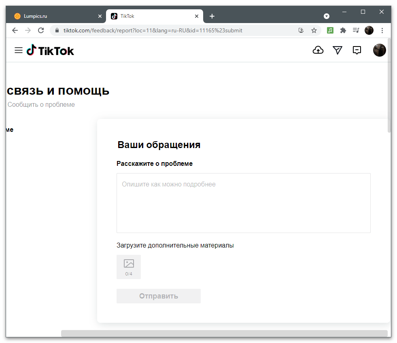The image size is (397, 343).
Task: Bookmark this page with star icon
Action: point(314,30)
